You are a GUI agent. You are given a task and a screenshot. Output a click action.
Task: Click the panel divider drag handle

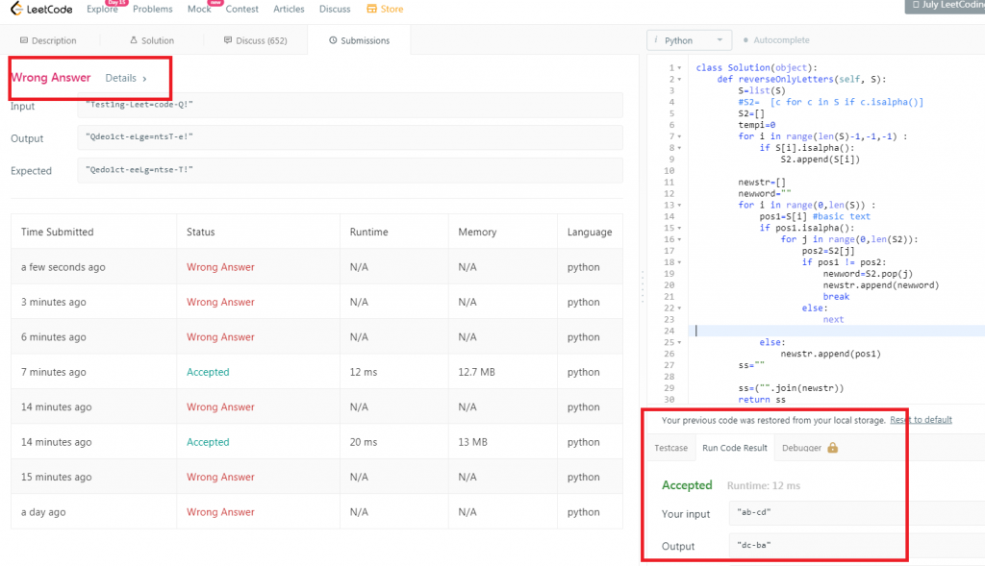coord(642,287)
